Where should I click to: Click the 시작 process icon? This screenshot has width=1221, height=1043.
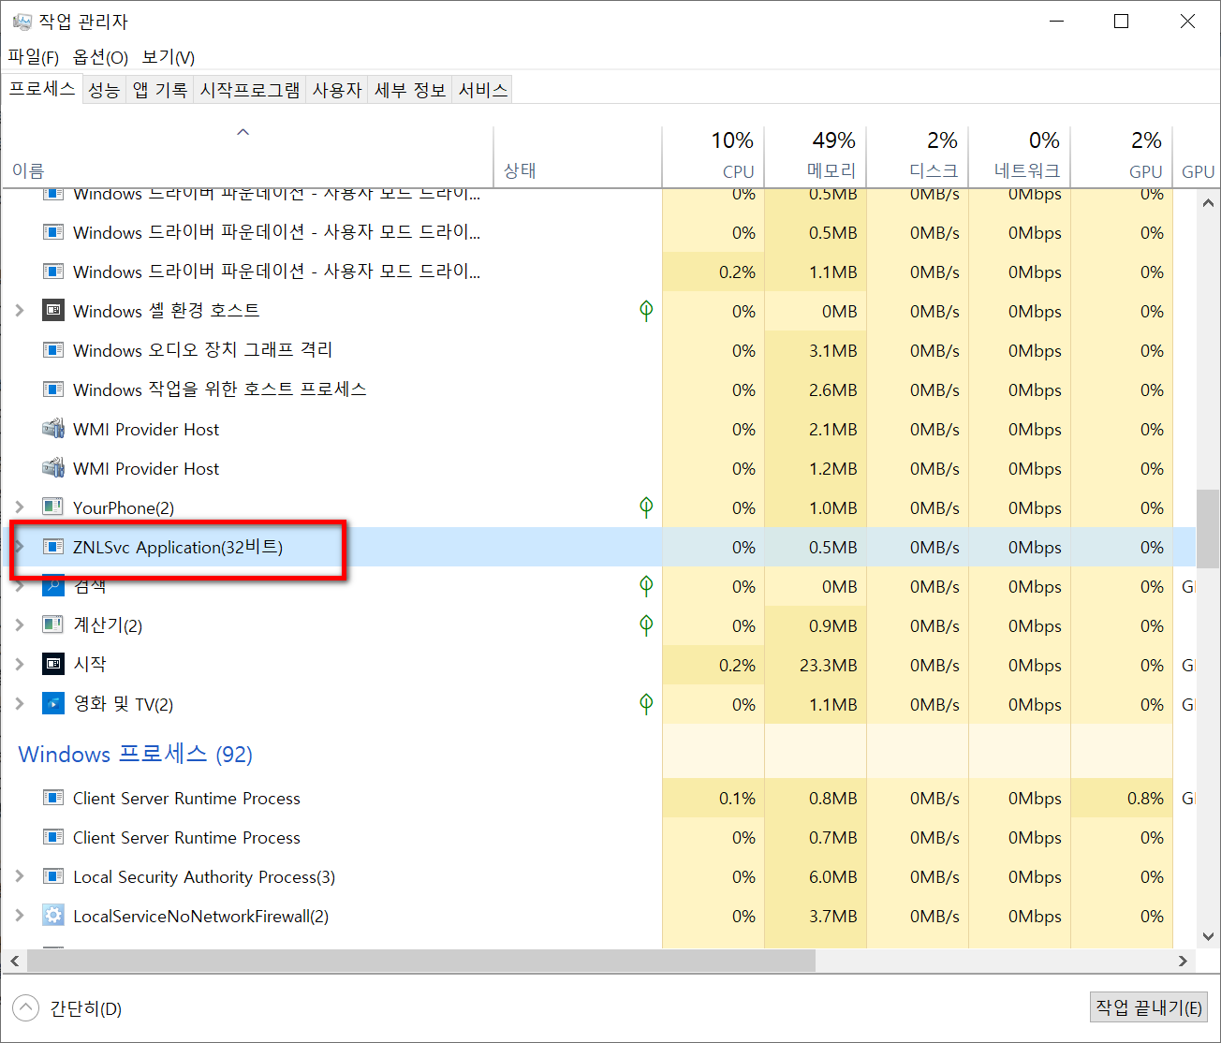(53, 664)
